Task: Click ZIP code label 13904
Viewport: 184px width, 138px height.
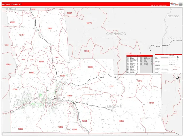Action: [69, 96]
